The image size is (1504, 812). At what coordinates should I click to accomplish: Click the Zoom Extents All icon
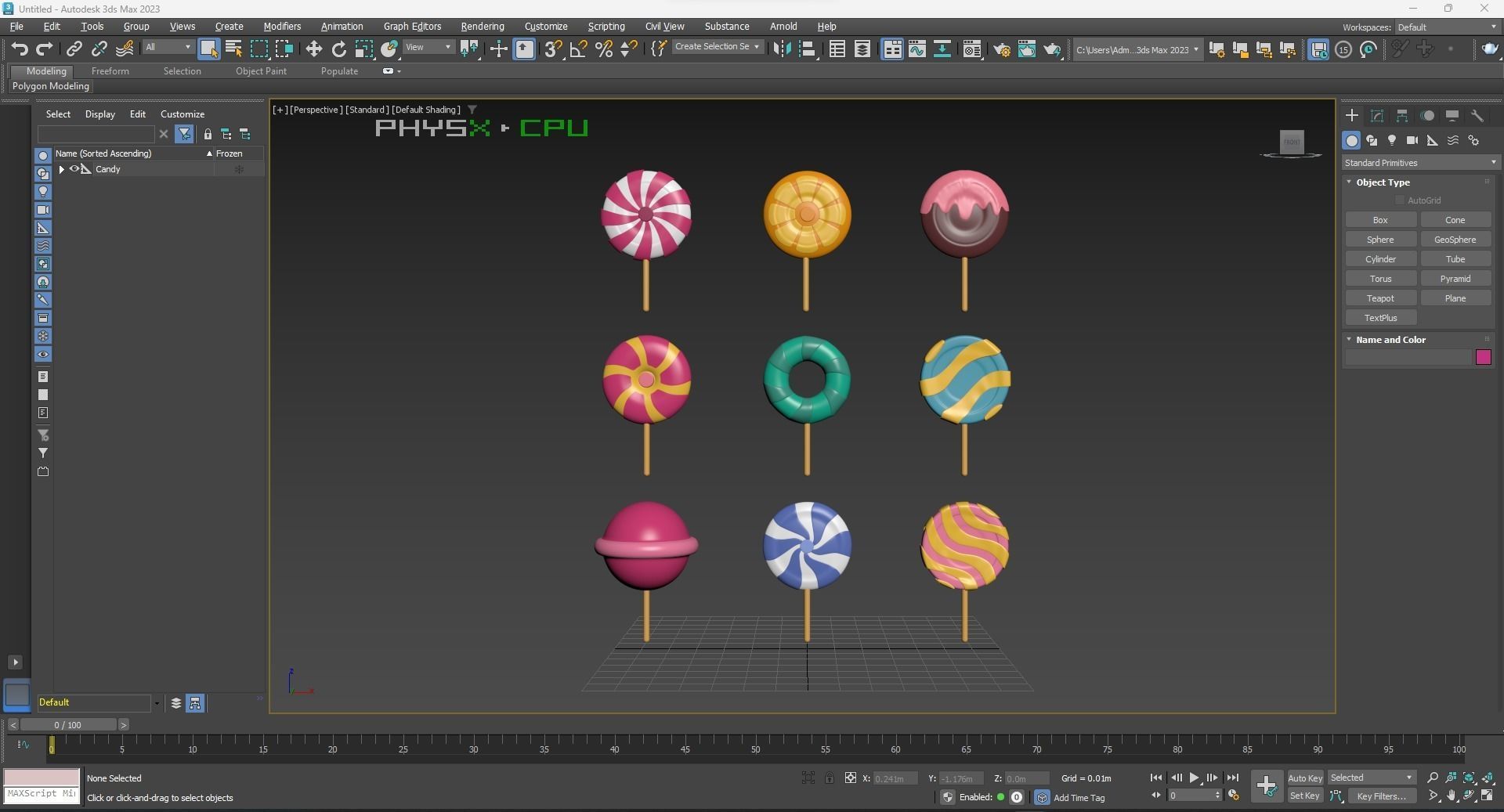[1487, 778]
